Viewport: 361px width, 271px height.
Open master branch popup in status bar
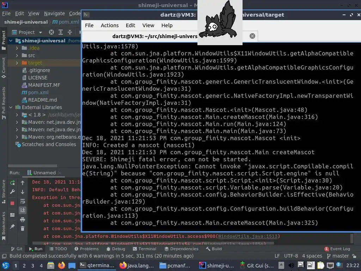[x=338, y=256]
